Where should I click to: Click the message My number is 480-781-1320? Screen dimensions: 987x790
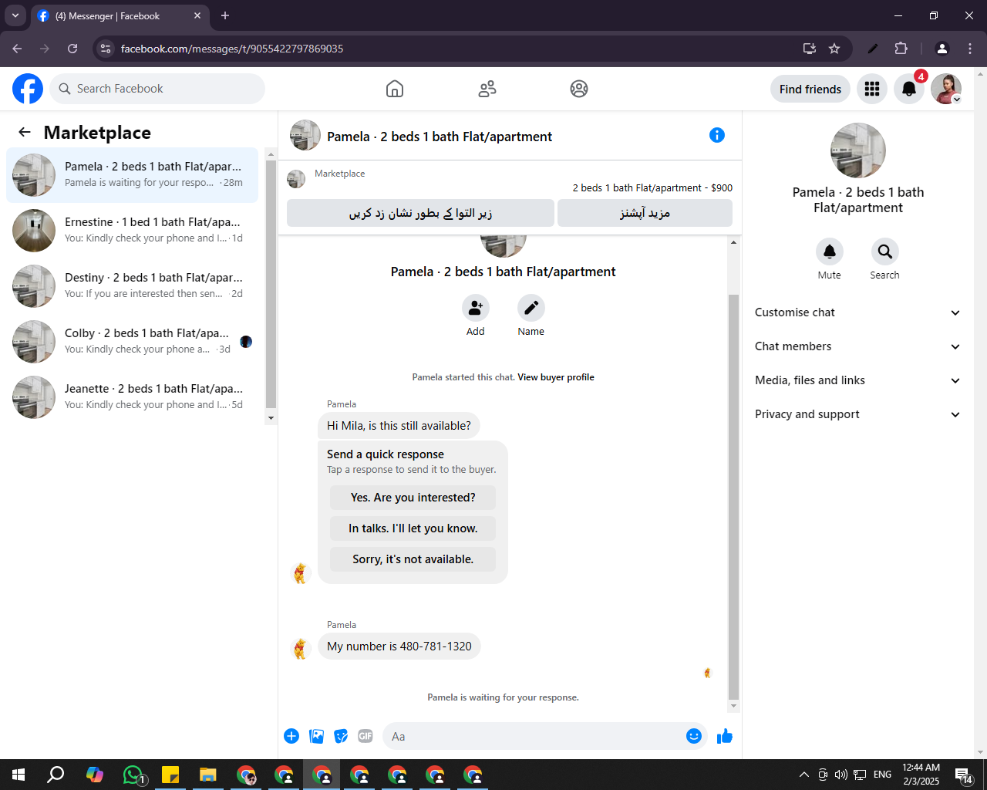pos(399,647)
